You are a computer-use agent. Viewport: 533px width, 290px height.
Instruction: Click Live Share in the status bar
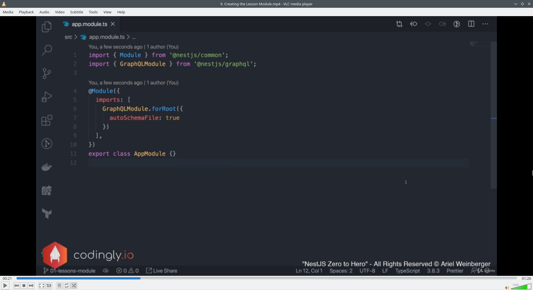[x=162, y=271]
